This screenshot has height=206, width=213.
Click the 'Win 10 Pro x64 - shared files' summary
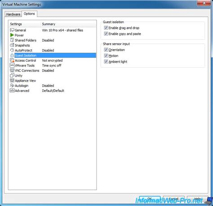click(x=62, y=30)
